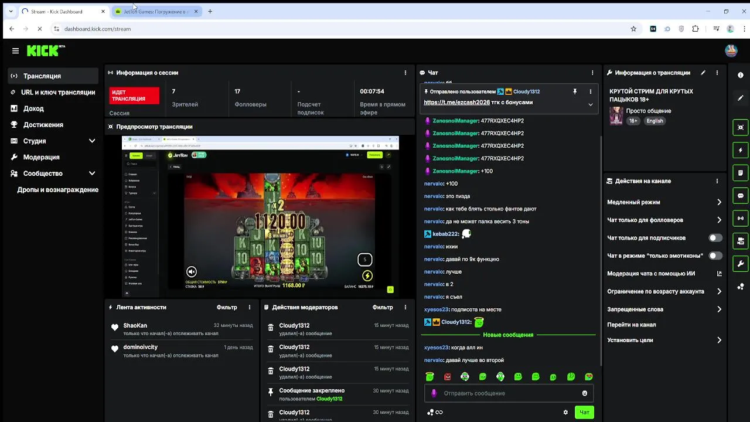Open moderator actions Фильтр
750x422 pixels.
pos(383,307)
